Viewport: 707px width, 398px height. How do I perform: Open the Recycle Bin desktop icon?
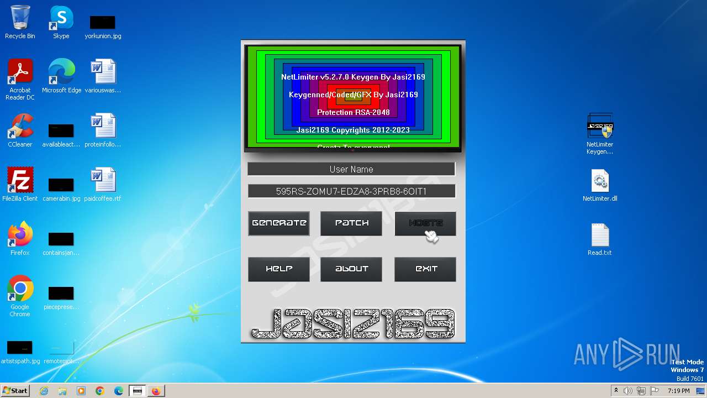pyautogui.click(x=20, y=22)
